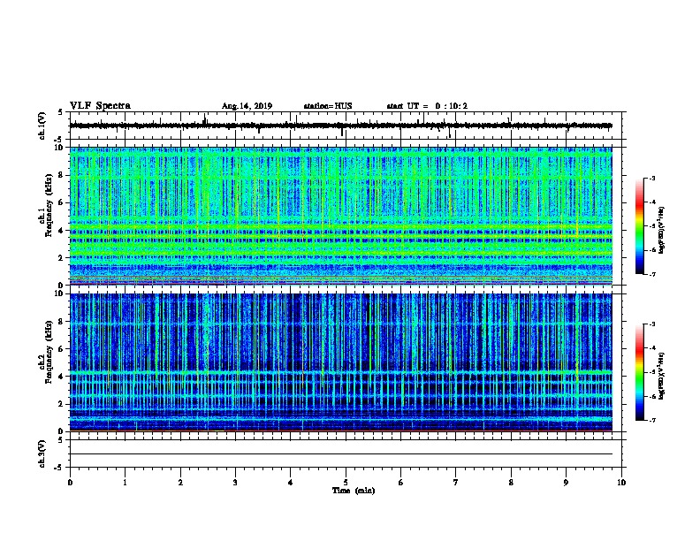Click inside the ch.2 spectrogram panel

click(x=341, y=362)
